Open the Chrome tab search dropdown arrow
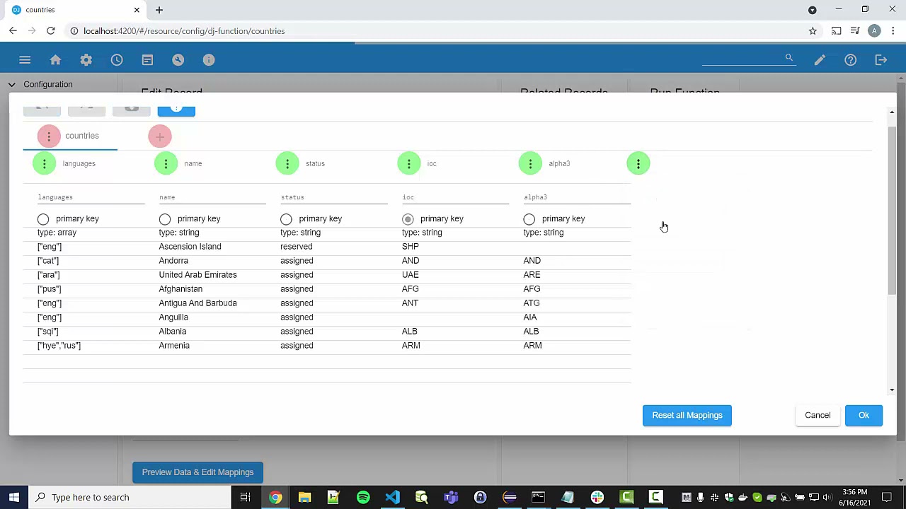The width and height of the screenshot is (906, 509). click(x=813, y=10)
